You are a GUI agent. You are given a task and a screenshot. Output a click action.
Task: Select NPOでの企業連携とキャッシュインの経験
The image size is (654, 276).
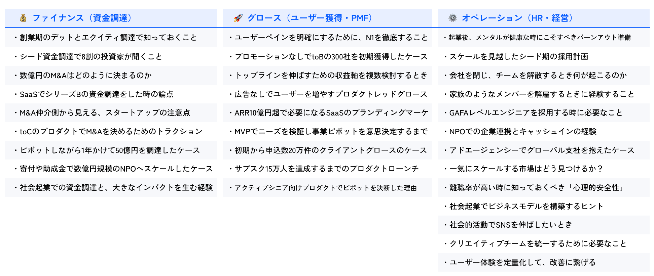(x=544, y=131)
